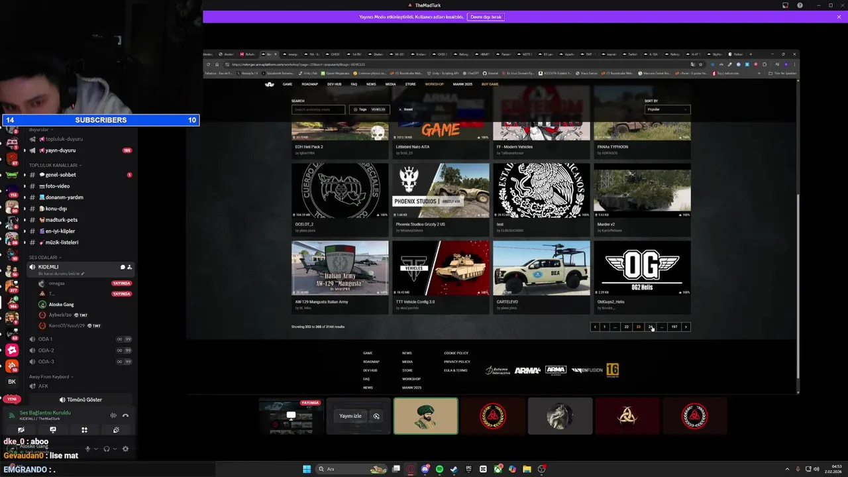Image resolution: width=848 pixels, height=477 pixels.
Task: Open Windows Start menu
Action: click(307, 469)
